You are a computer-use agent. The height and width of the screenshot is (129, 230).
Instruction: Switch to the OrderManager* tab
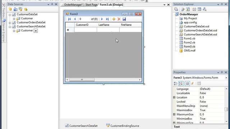(x=73, y=5)
